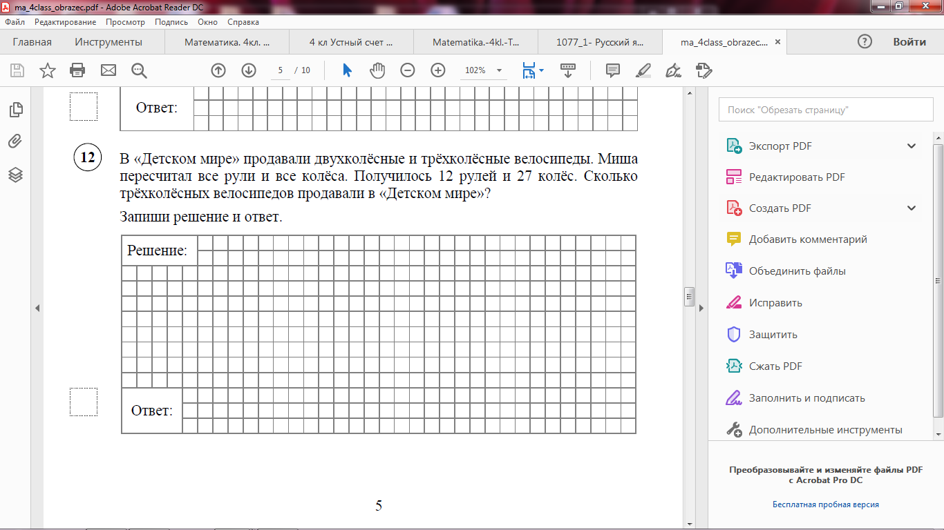Open the Просмотр menu
The width and height of the screenshot is (944, 530).
tap(125, 22)
